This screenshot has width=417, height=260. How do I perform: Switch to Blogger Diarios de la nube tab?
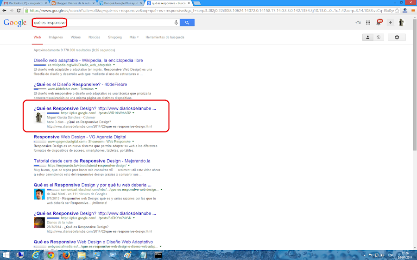[x=73, y=3]
